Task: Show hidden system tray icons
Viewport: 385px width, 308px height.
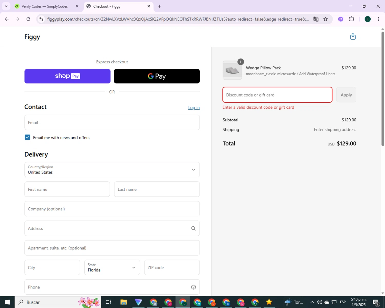Action: (312, 302)
